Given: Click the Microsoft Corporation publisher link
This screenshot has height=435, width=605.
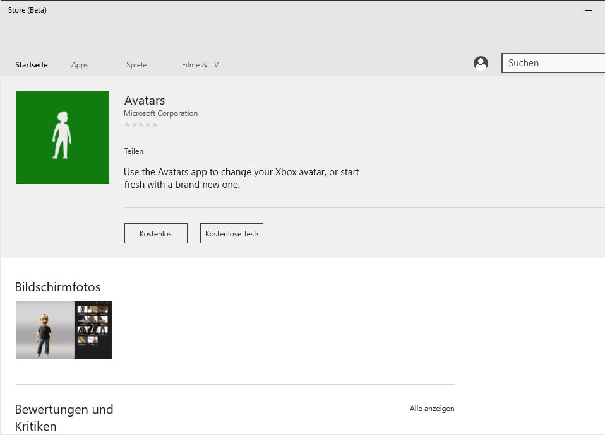Looking at the screenshot, I should pyautogui.click(x=161, y=113).
